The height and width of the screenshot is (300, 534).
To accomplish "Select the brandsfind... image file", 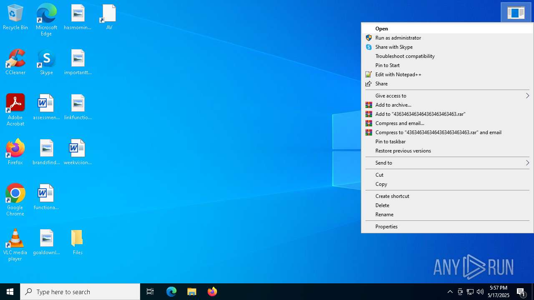I will click(46, 152).
